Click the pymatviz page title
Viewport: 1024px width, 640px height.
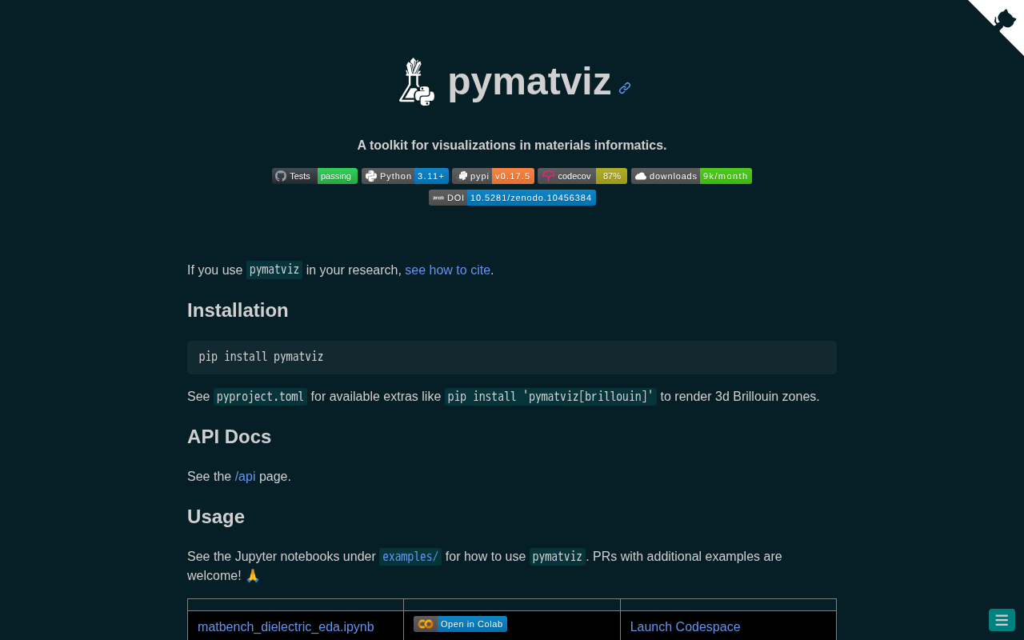tap(529, 82)
